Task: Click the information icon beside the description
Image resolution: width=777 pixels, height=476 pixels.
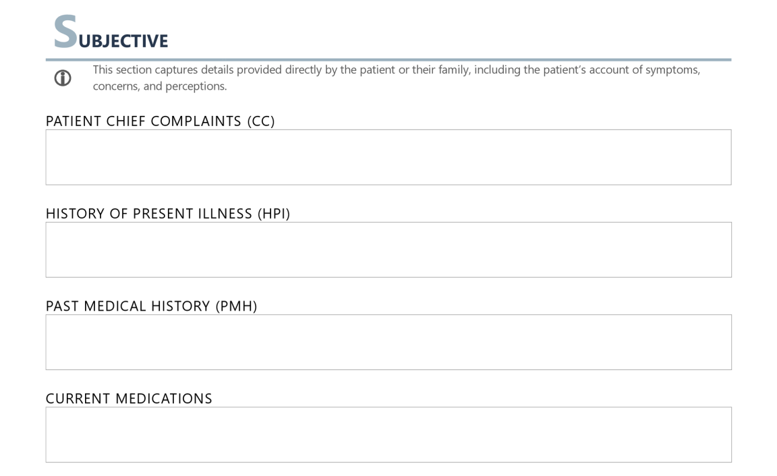Action: point(63,78)
